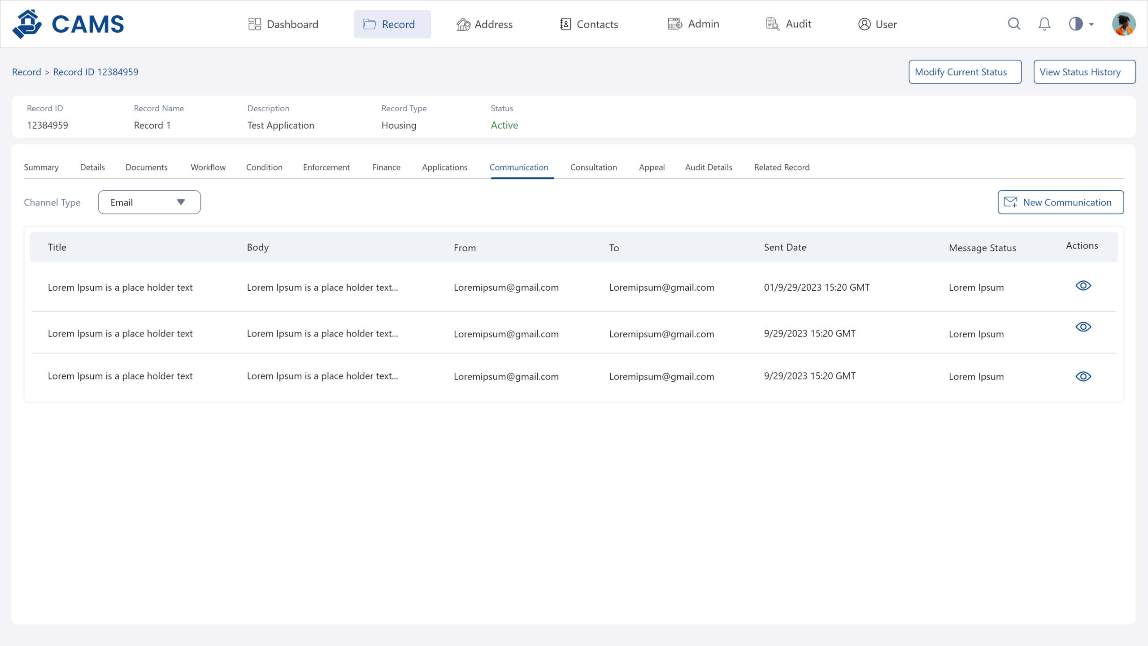View third email row via eye icon
1148x646 pixels.
click(1083, 376)
